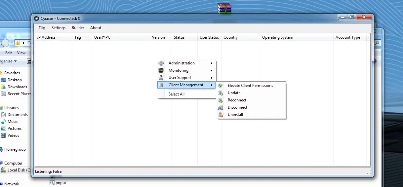This screenshot has height=187, width=403.
Task: Select Elevate Client Permissions entry
Action: point(251,86)
